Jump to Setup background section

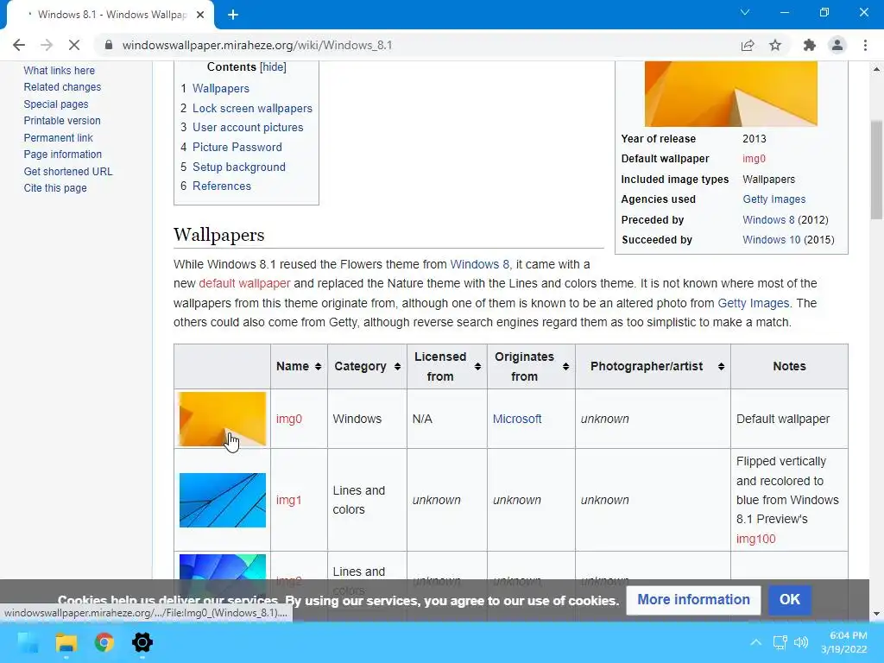click(239, 167)
